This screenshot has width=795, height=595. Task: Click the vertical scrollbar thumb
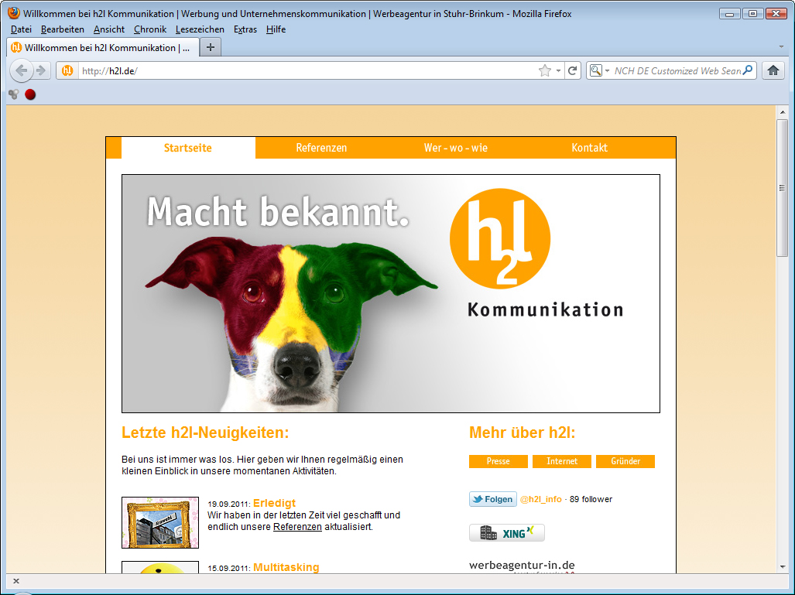(782, 188)
